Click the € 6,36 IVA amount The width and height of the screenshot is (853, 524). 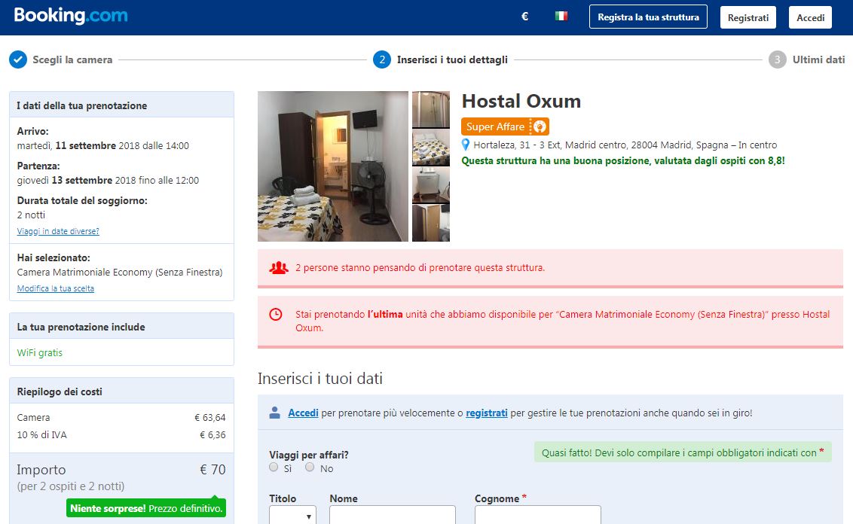(x=212, y=435)
